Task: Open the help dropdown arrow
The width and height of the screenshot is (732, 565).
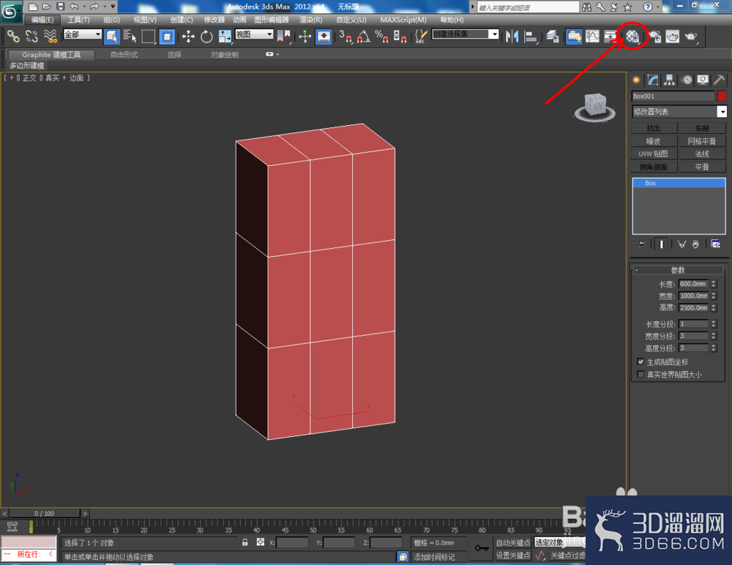Action: point(658,7)
